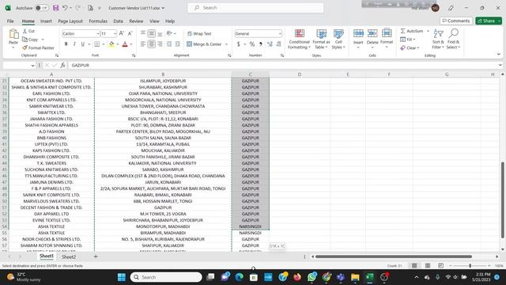Open the Name Box dropdown

(32, 65)
